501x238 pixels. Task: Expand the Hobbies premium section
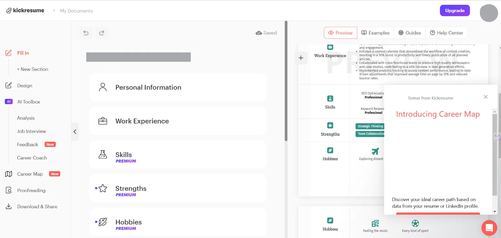click(x=178, y=222)
